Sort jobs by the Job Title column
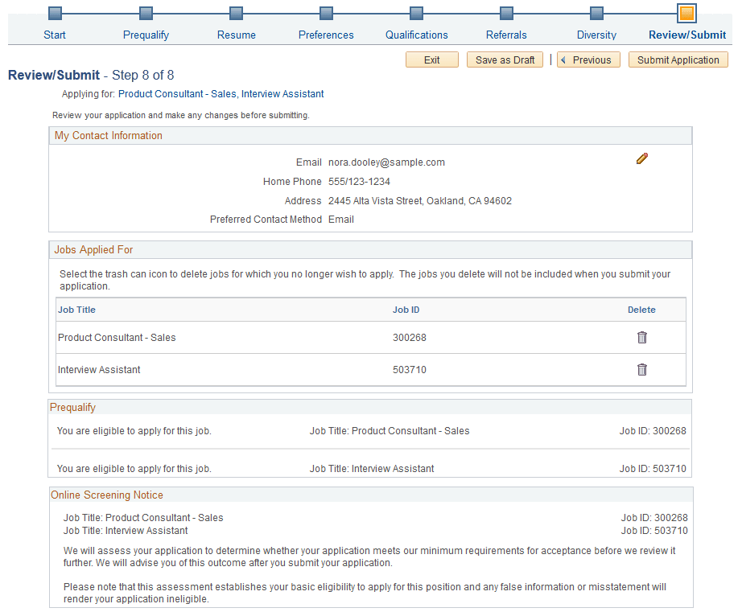The height and width of the screenshot is (612, 738). [76, 310]
